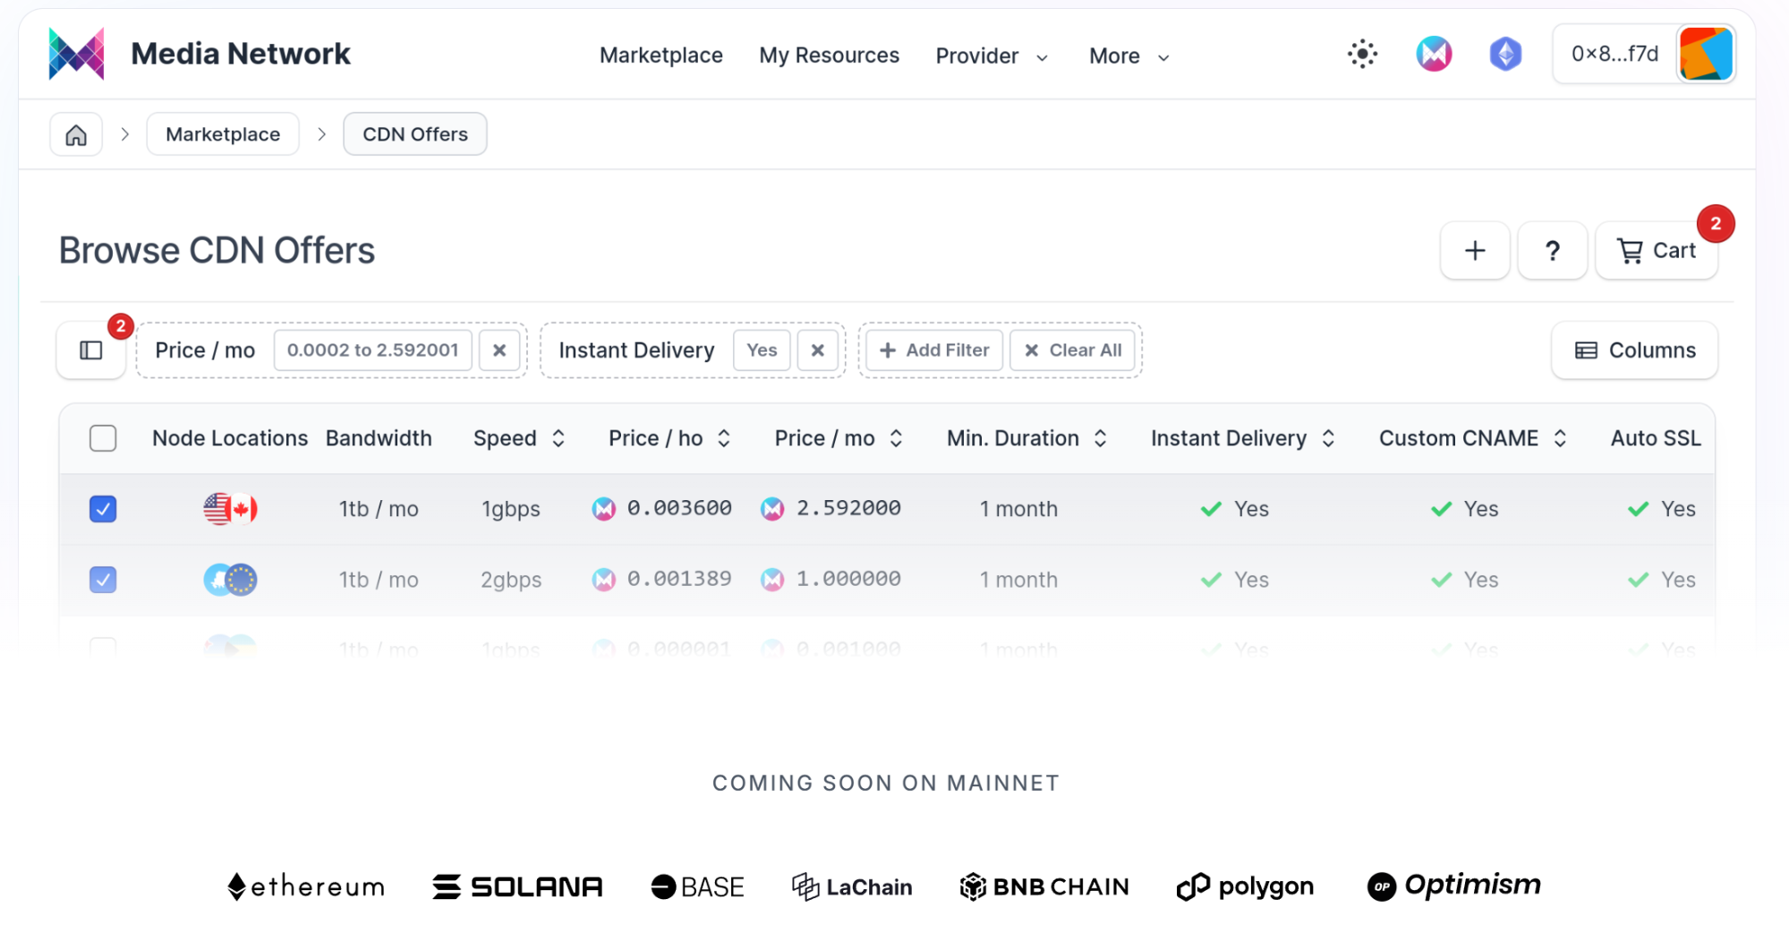The width and height of the screenshot is (1789, 925).
Task: Check the select-all header checkbox
Action: point(103,438)
